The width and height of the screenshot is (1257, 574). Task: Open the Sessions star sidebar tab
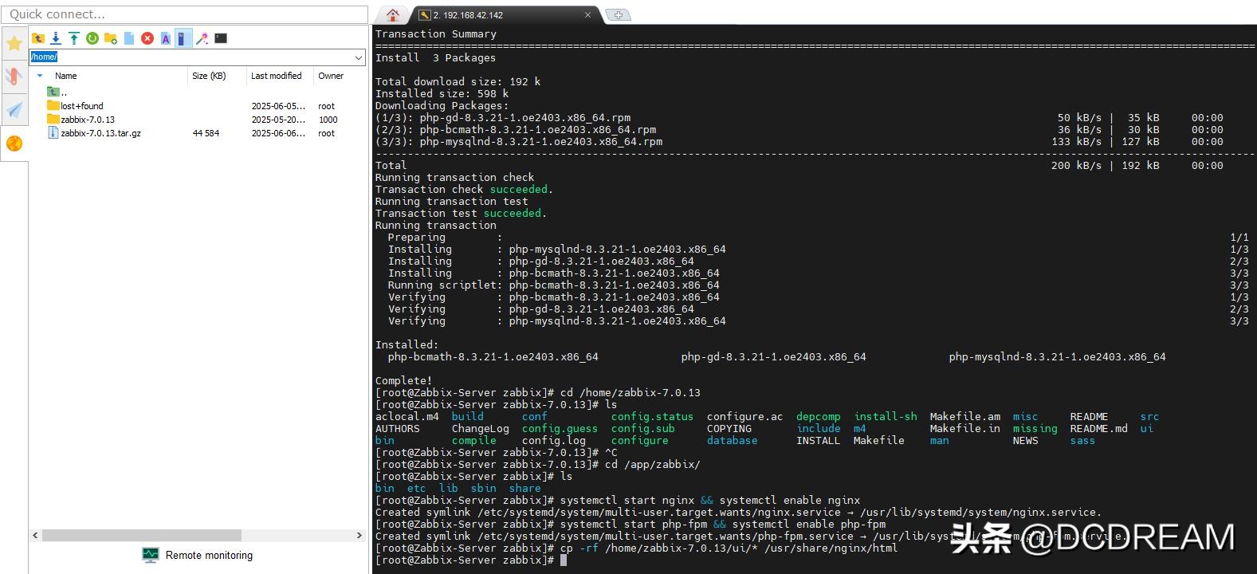tap(14, 44)
